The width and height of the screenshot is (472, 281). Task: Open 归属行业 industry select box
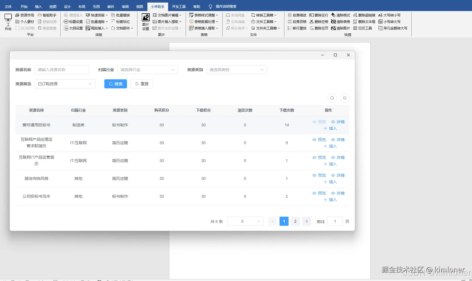[x=148, y=70]
